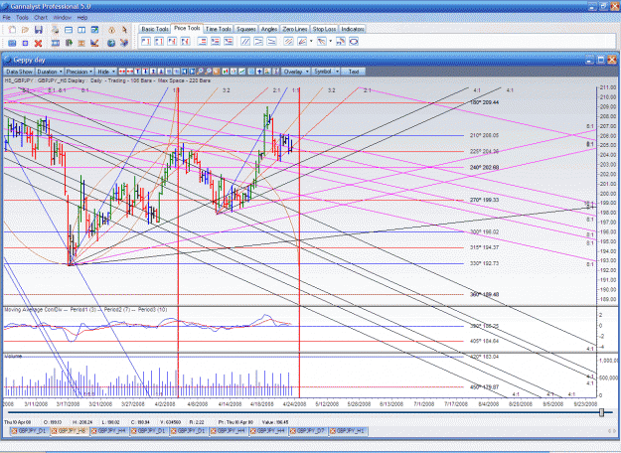Switch to the GBPJPY_H1 chart tab

[x=348, y=431]
